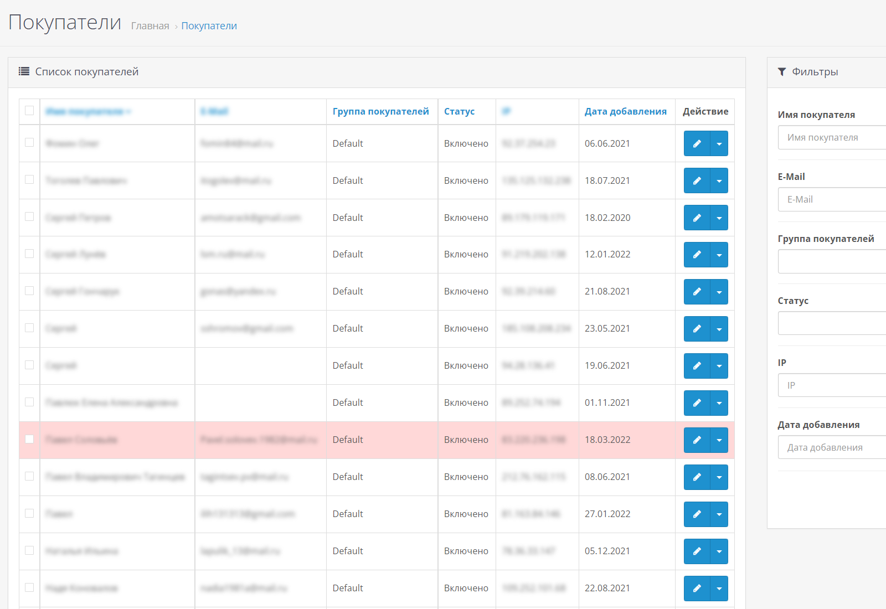The height and width of the screenshot is (609, 886).
Task: Open action dropdown for row 18.02.2020
Action: tap(719, 218)
